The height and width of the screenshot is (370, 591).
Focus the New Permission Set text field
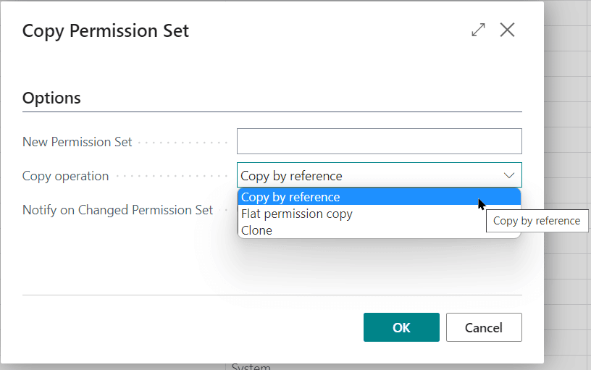pos(379,141)
